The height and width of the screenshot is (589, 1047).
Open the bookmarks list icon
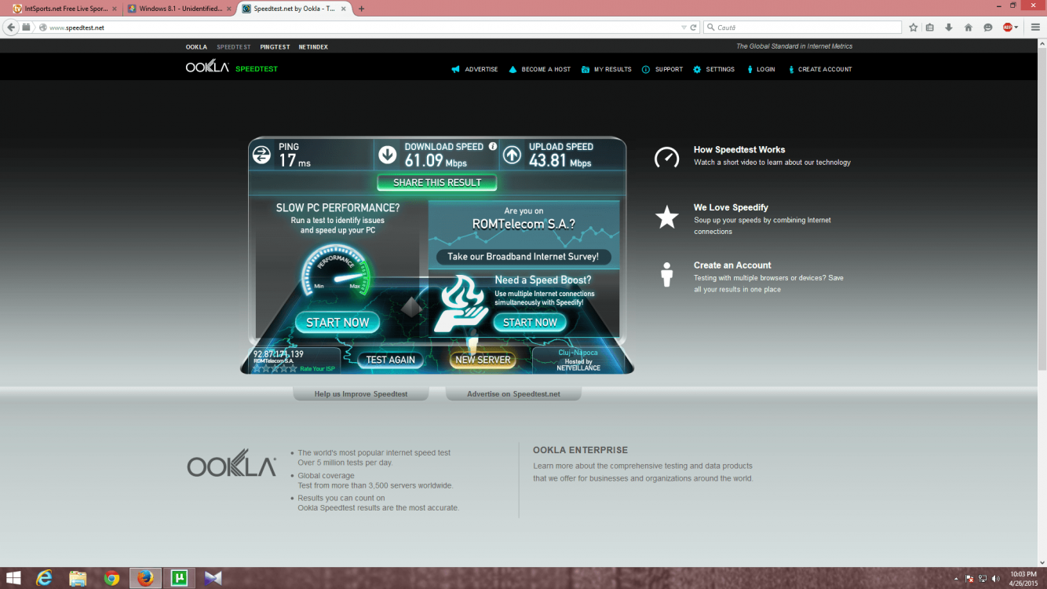(930, 27)
